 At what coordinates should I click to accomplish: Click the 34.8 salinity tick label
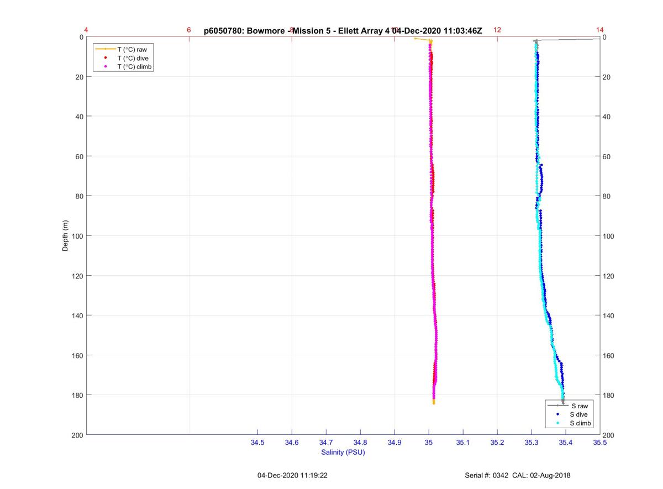[x=360, y=443]
